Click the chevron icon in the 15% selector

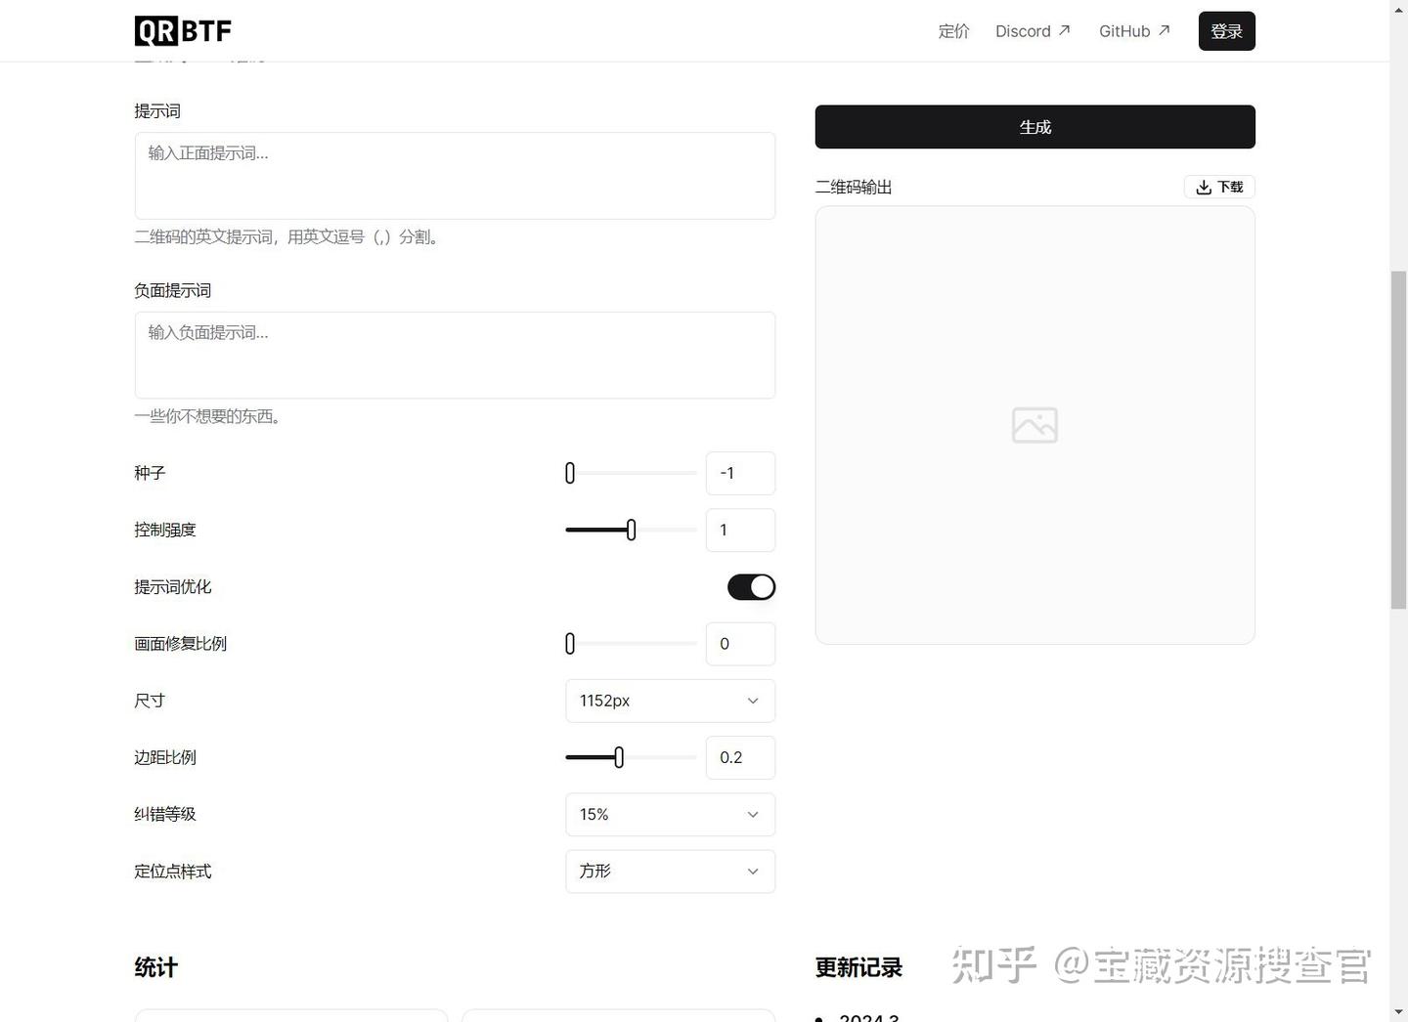753,815
